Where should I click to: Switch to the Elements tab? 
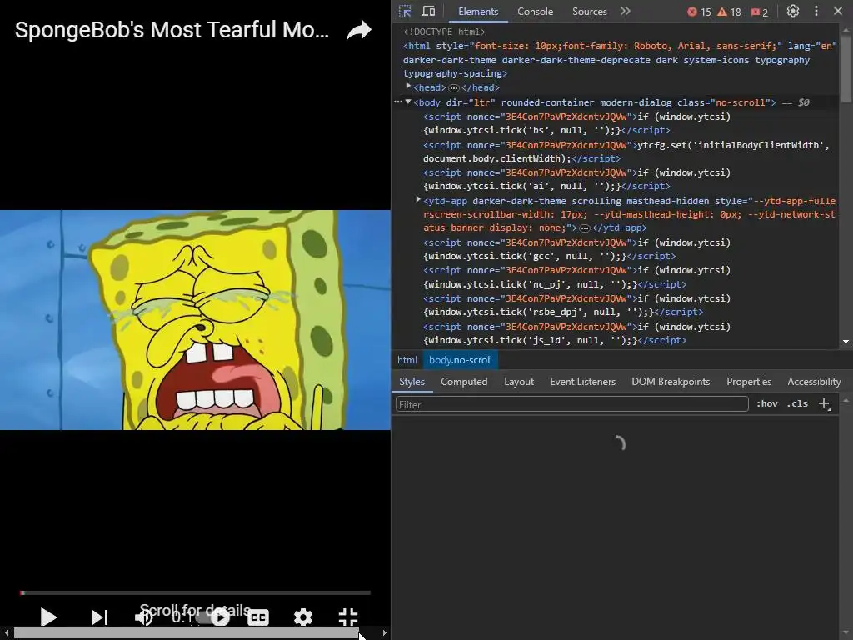478,12
